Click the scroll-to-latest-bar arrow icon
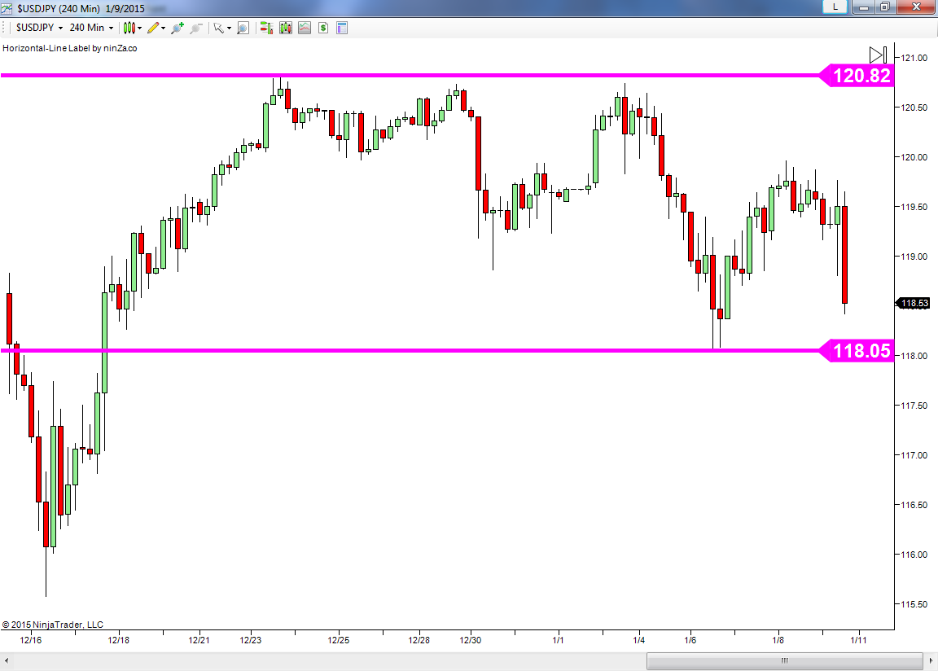Image resolution: width=938 pixels, height=671 pixels. click(879, 55)
